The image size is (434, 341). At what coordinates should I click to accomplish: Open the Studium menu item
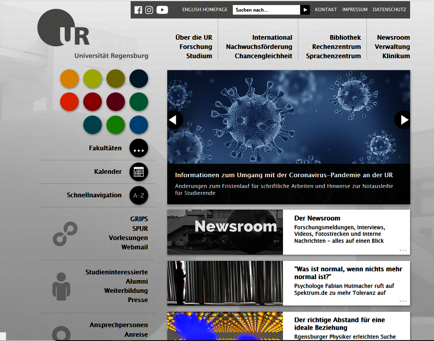(x=199, y=56)
